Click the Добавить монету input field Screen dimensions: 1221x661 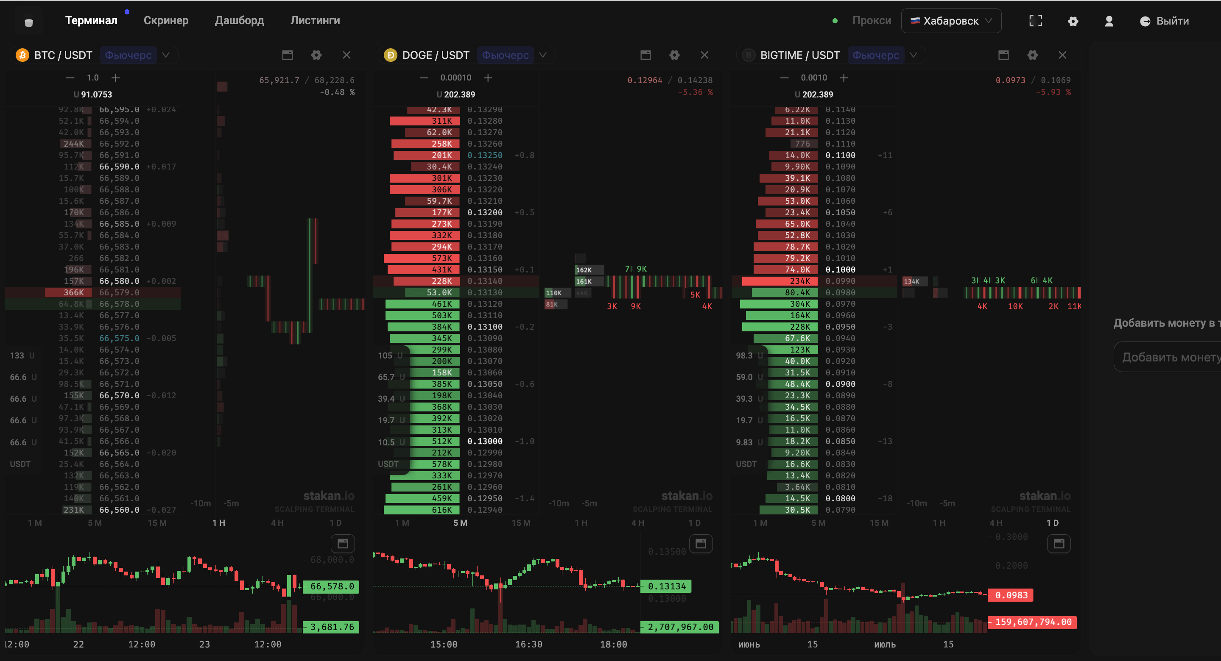[1168, 357]
